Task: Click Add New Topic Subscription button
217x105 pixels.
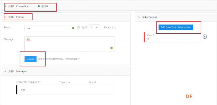Action: pos(176,27)
